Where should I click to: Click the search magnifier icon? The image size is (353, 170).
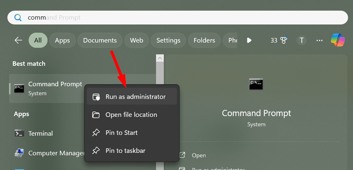tap(18, 18)
